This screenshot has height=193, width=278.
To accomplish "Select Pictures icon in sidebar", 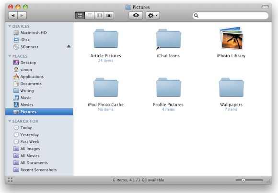I will click(x=16, y=112).
